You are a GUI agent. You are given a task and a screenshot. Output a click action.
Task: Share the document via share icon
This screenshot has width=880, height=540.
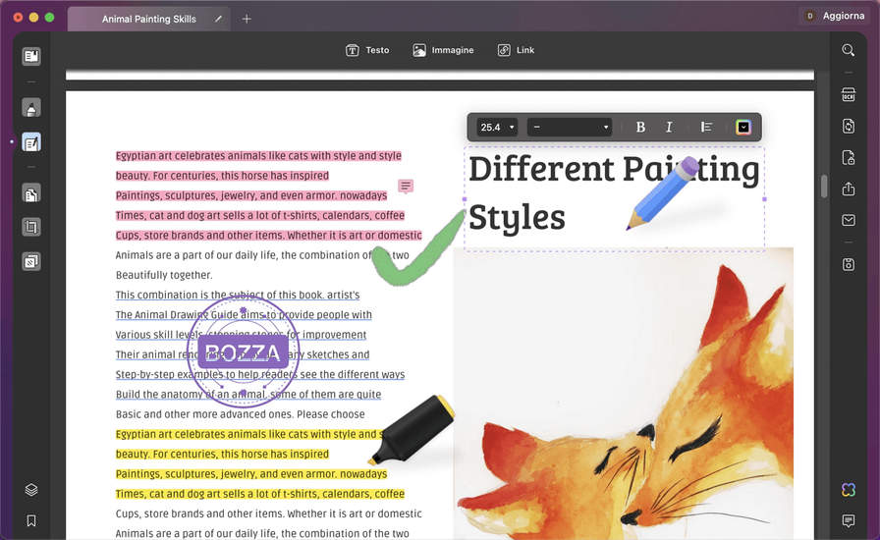point(849,189)
